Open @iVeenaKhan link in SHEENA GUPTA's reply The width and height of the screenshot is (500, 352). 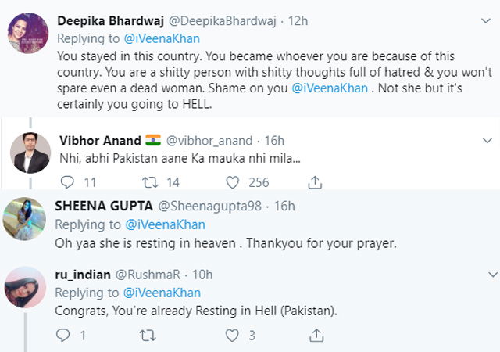coord(165,224)
